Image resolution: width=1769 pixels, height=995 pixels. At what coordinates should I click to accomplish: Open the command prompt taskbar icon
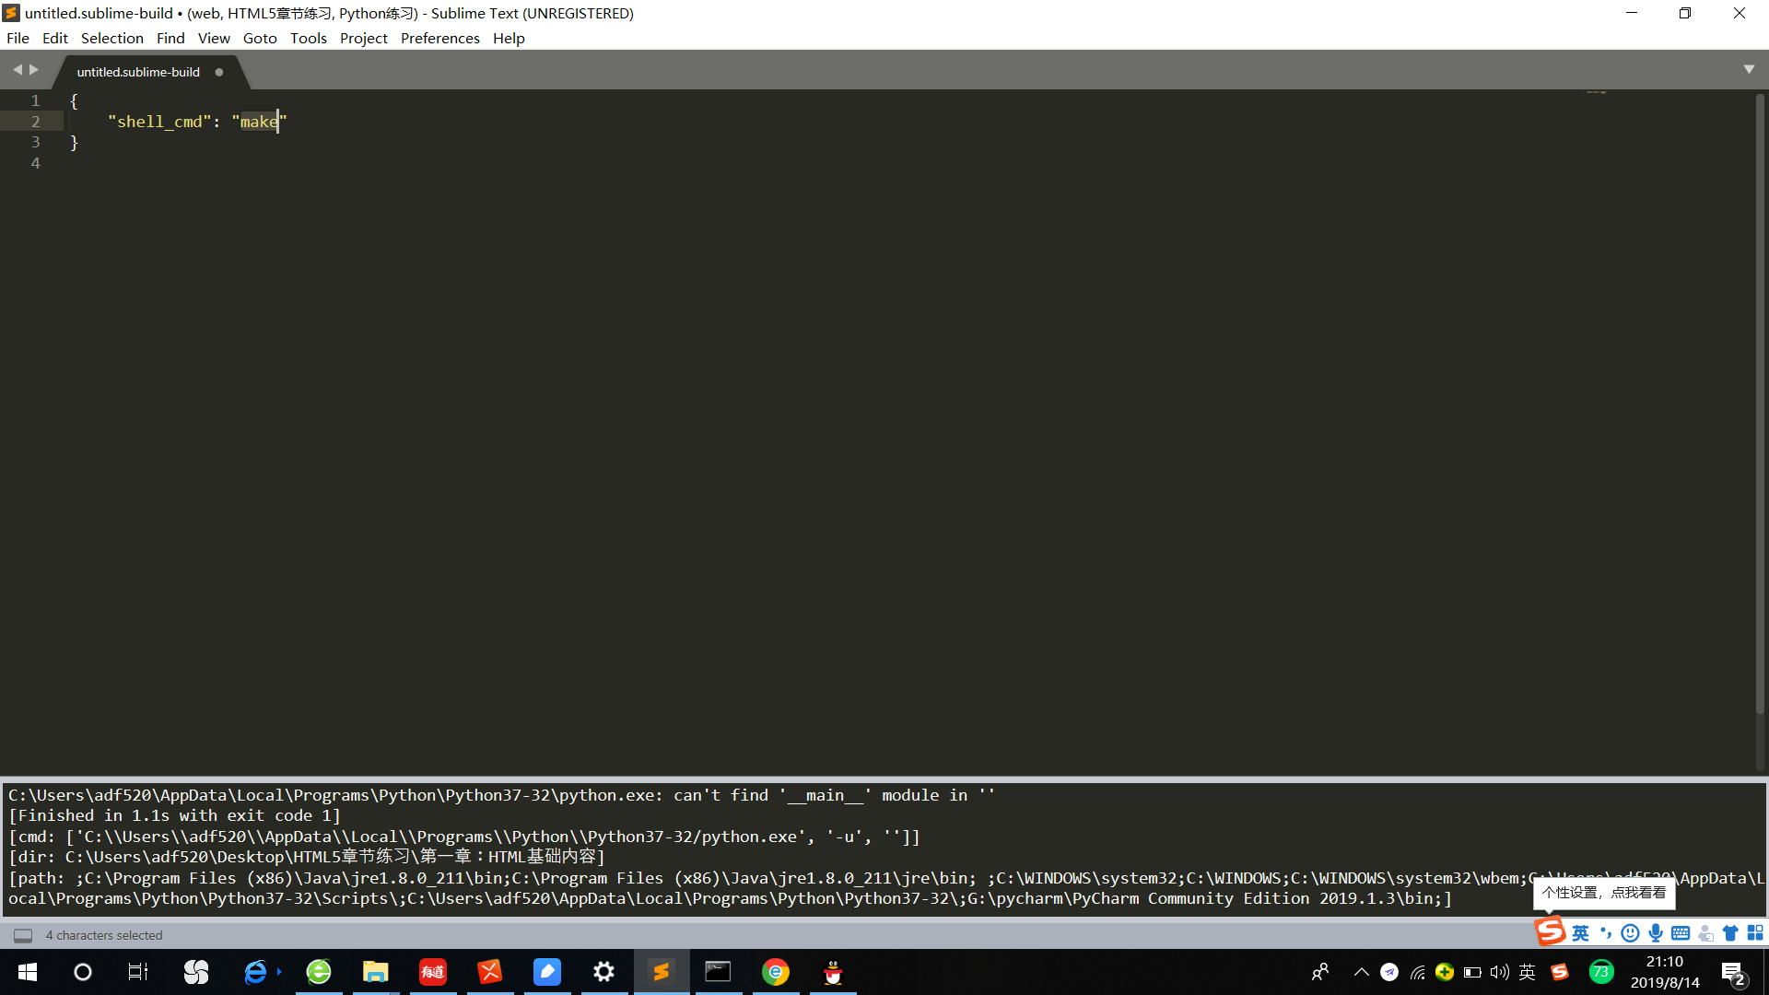(x=718, y=972)
